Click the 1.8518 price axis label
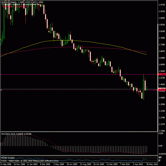 point(162,25)
